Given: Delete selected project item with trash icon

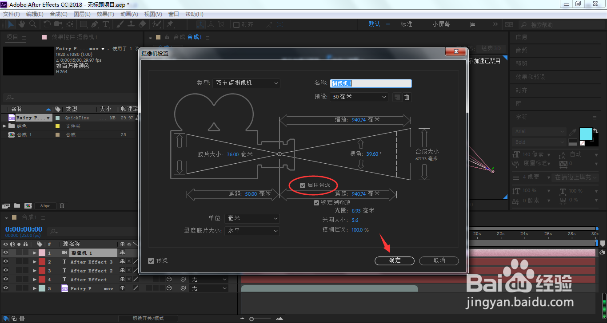Looking at the screenshot, I should point(62,206).
